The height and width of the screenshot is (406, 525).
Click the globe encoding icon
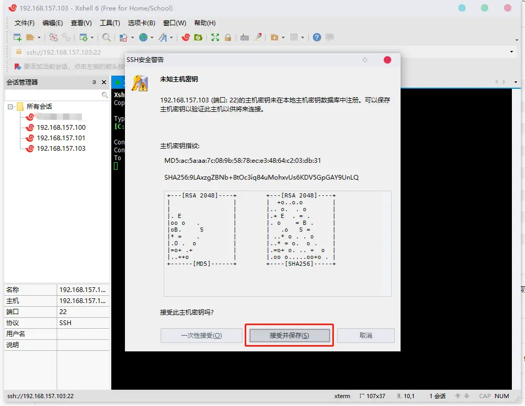[143, 37]
